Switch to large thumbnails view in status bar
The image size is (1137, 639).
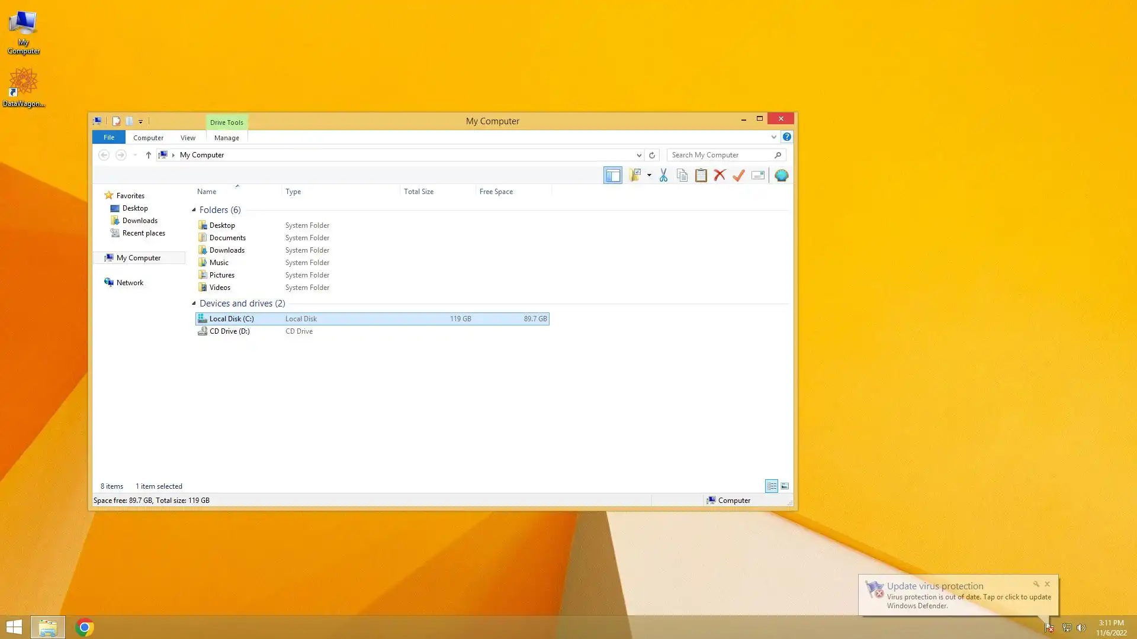point(785,486)
